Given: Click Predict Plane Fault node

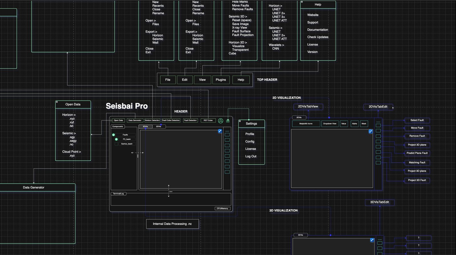Looking at the screenshot, I should coord(417,153).
